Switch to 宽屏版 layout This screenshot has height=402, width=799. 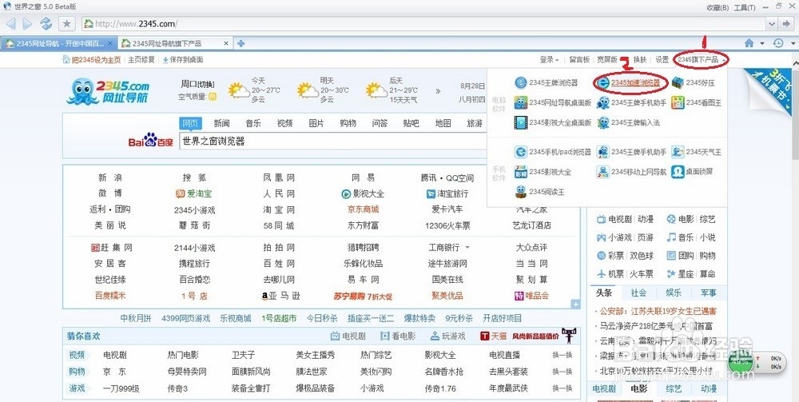click(x=607, y=60)
